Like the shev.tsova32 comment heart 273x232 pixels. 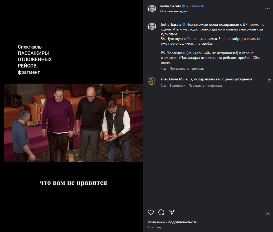click(x=269, y=81)
